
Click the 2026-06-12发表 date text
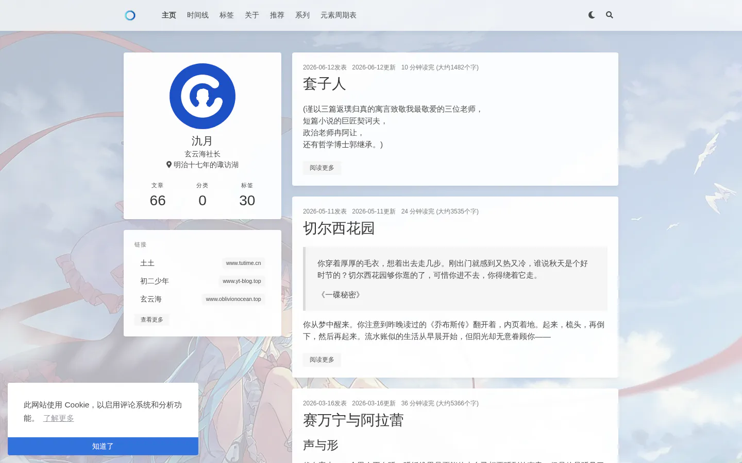[325, 67]
